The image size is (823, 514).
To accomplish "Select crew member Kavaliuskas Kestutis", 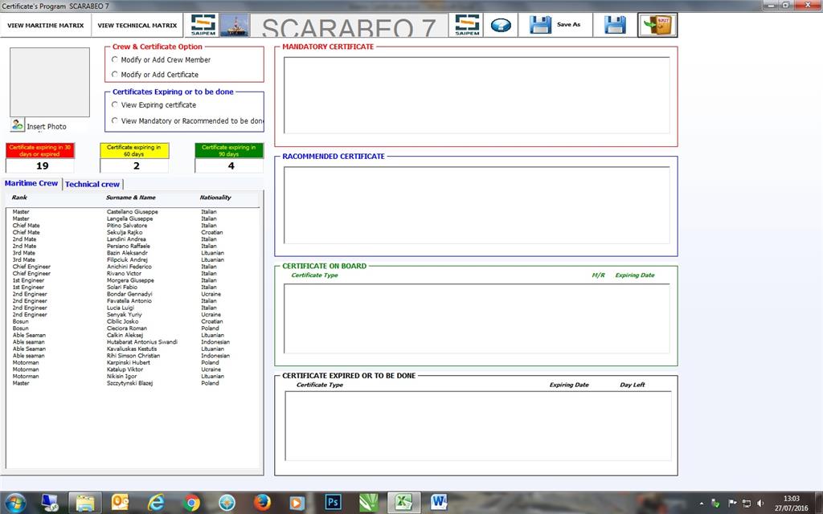I will coord(132,349).
